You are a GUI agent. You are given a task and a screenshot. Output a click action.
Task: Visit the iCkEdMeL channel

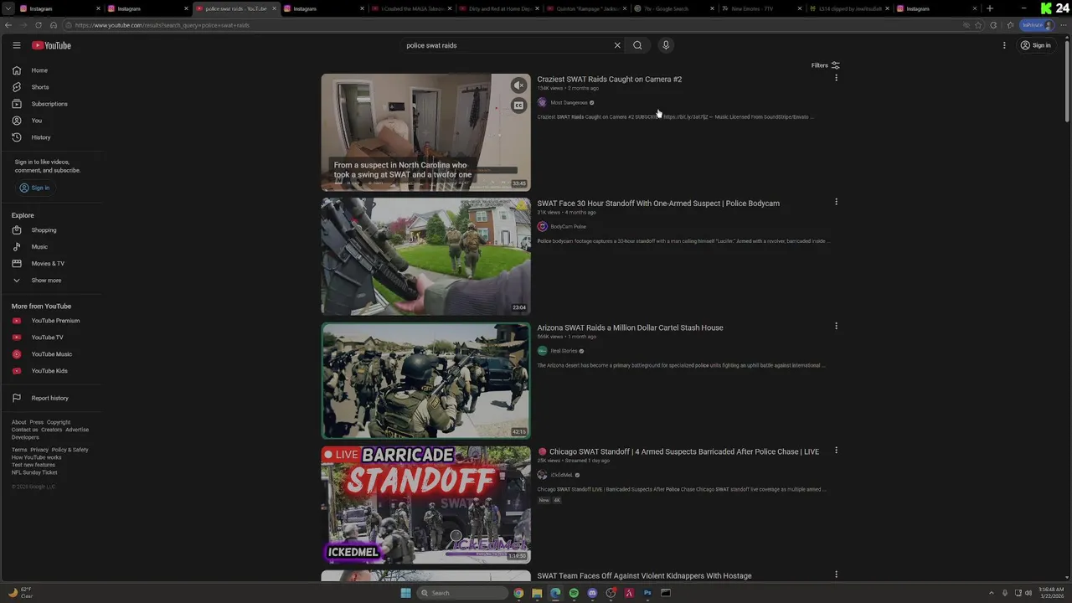(561, 475)
